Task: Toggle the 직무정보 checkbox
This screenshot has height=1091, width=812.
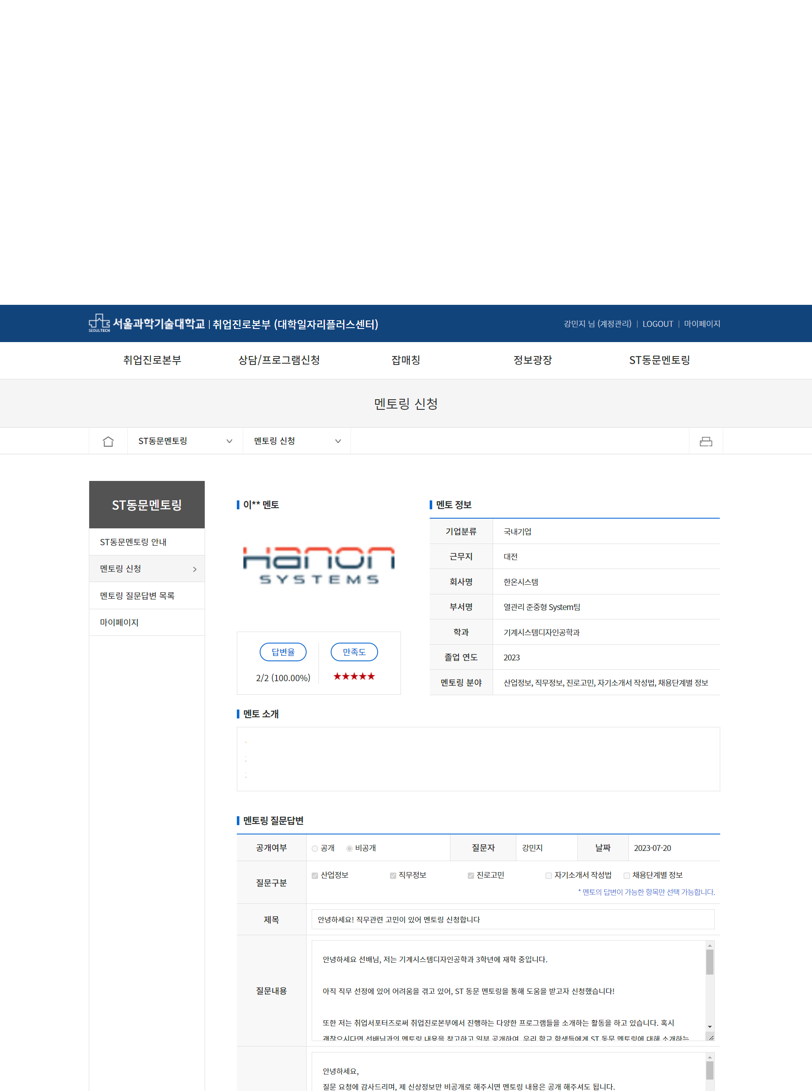Action: pyautogui.click(x=393, y=876)
